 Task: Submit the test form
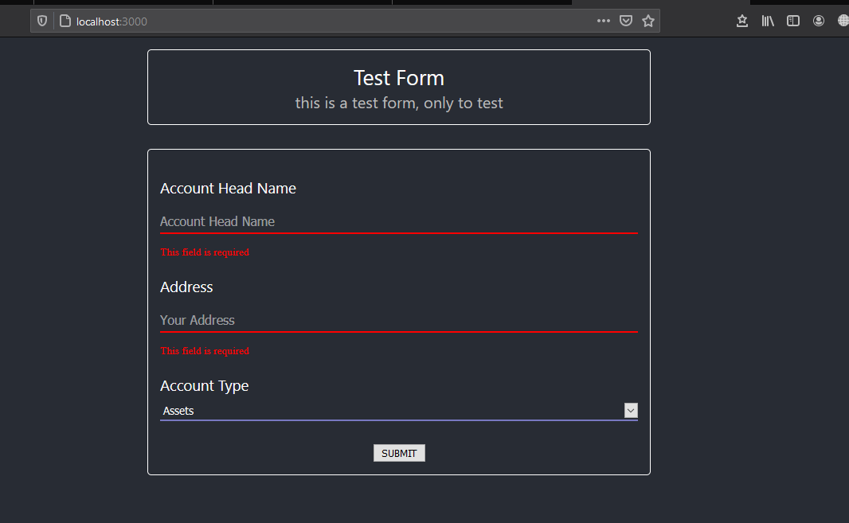click(x=399, y=453)
